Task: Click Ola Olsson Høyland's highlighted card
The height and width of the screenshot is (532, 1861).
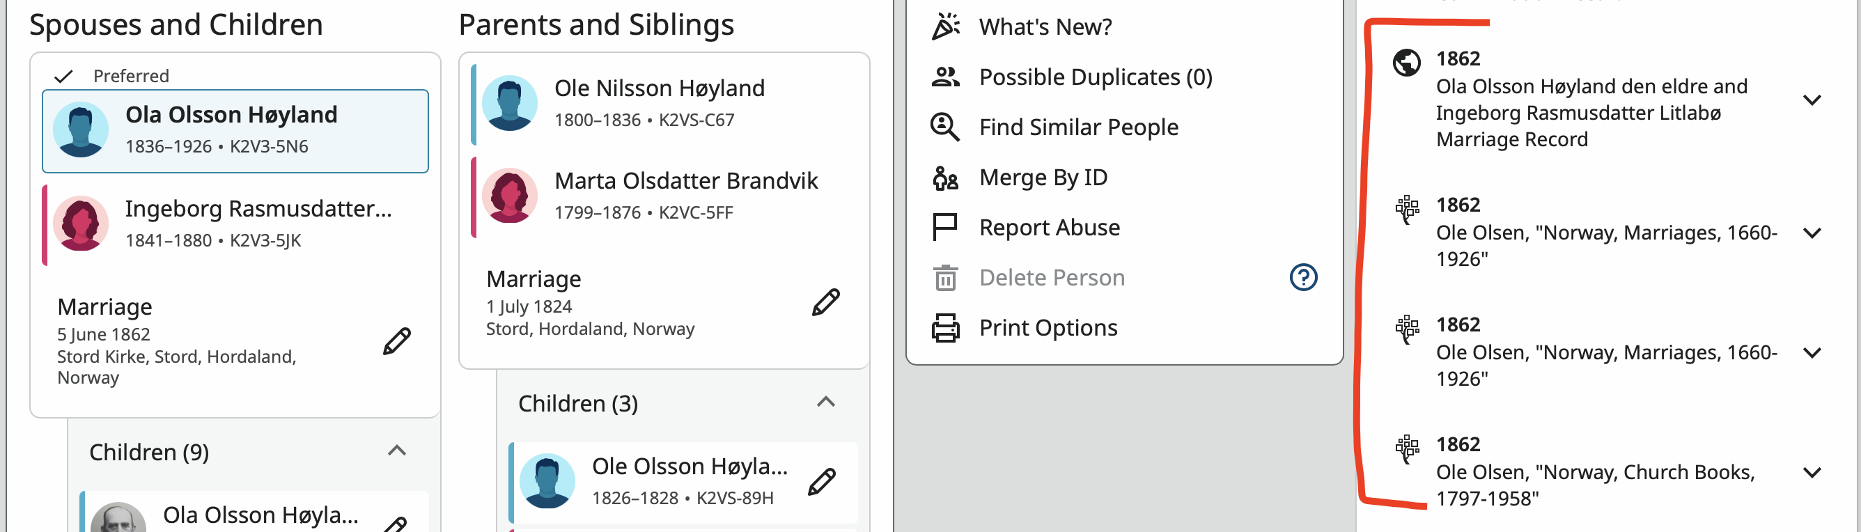Action: [235, 131]
